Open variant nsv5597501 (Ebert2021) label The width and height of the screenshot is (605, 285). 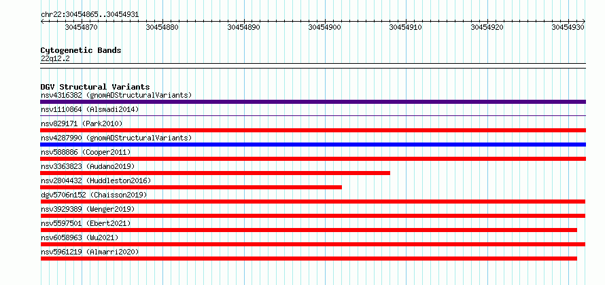pos(86,223)
